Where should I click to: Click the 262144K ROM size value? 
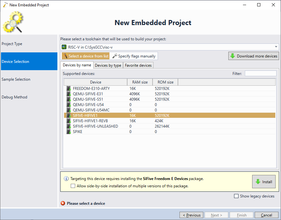tap(162, 126)
